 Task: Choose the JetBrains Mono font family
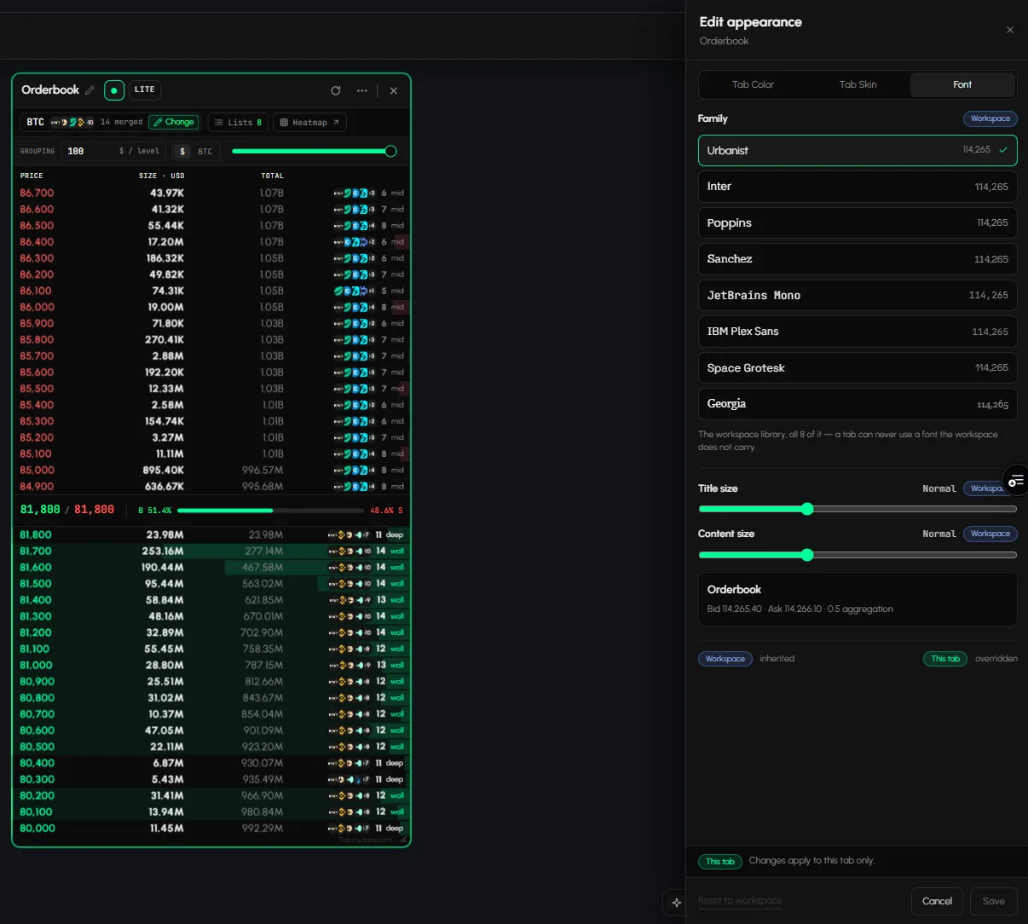click(858, 295)
